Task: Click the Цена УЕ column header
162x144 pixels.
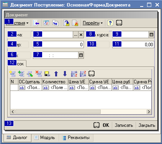Action: (78, 81)
